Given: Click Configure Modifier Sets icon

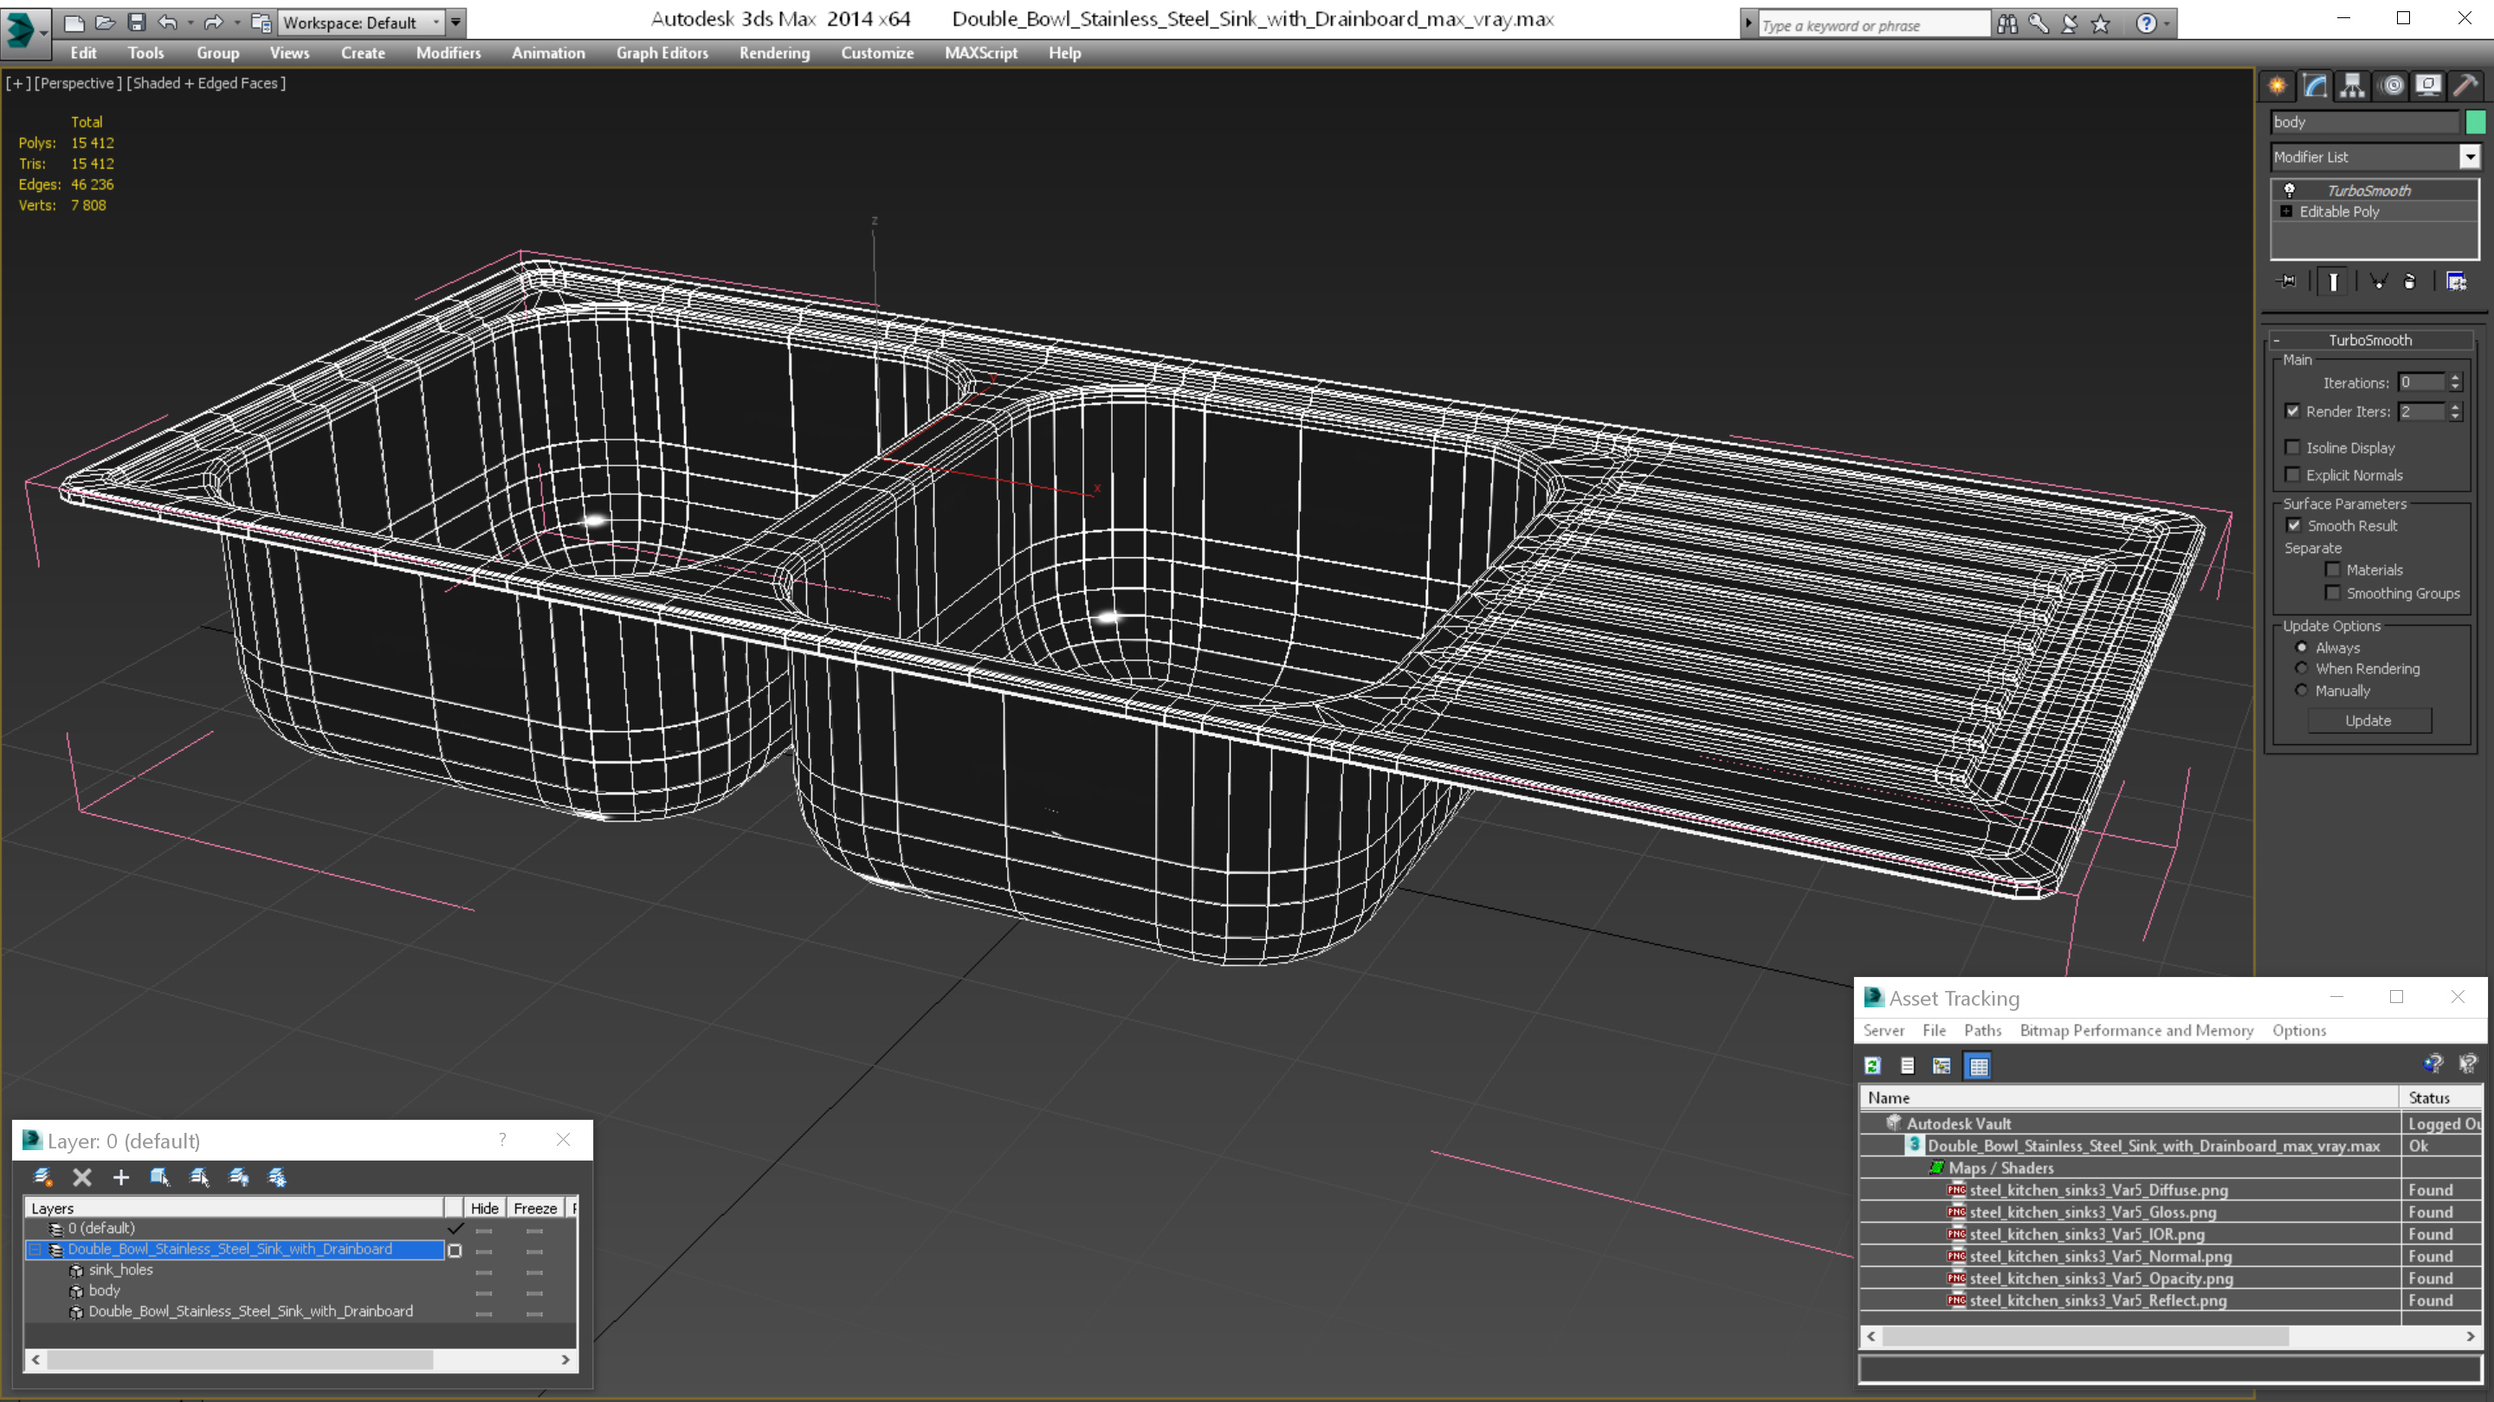Looking at the screenshot, I should pyautogui.click(x=2456, y=281).
